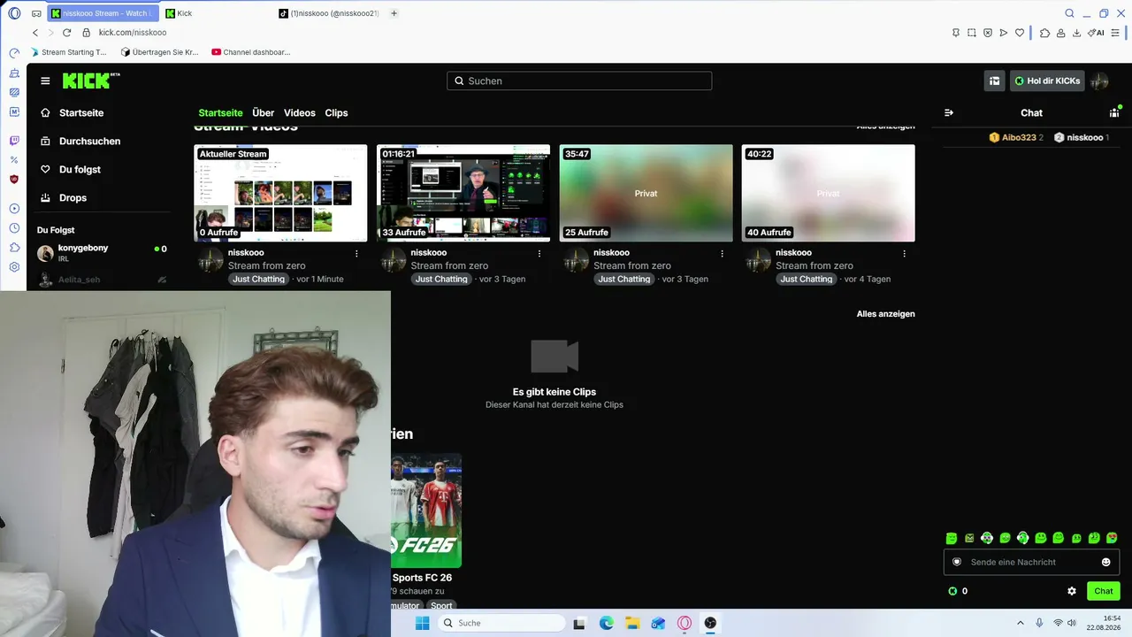Switch to the TikTok nisskooo tab
This screenshot has height=637, width=1132.
329,13
